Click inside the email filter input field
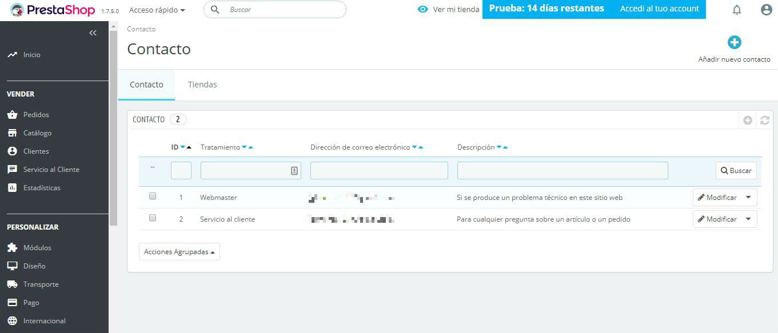This screenshot has width=778, height=333. tap(378, 170)
